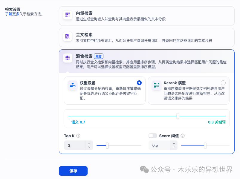Click the 0.3 关键词 weight label
The width and height of the screenshot is (240, 179).
pyautogui.click(x=217, y=122)
